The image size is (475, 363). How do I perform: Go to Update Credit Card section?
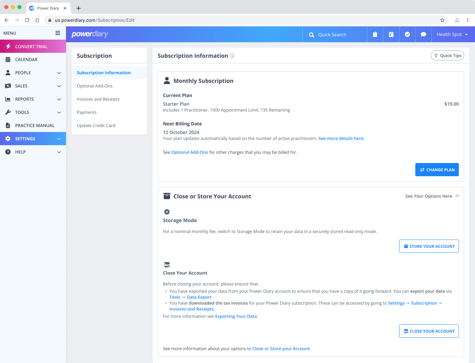tap(96, 125)
